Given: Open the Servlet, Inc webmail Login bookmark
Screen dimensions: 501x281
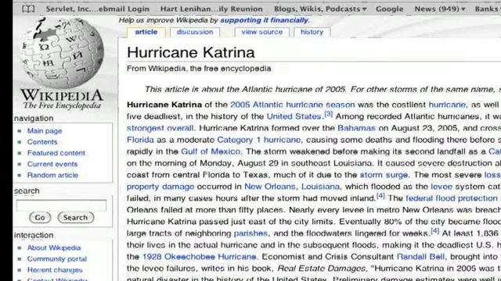Looking at the screenshot, I should [x=97, y=9].
